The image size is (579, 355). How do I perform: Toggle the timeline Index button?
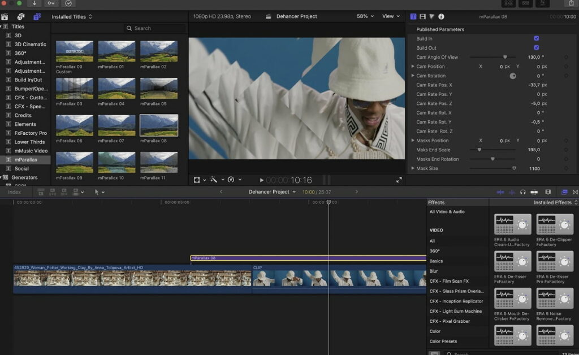pos(15,192)
